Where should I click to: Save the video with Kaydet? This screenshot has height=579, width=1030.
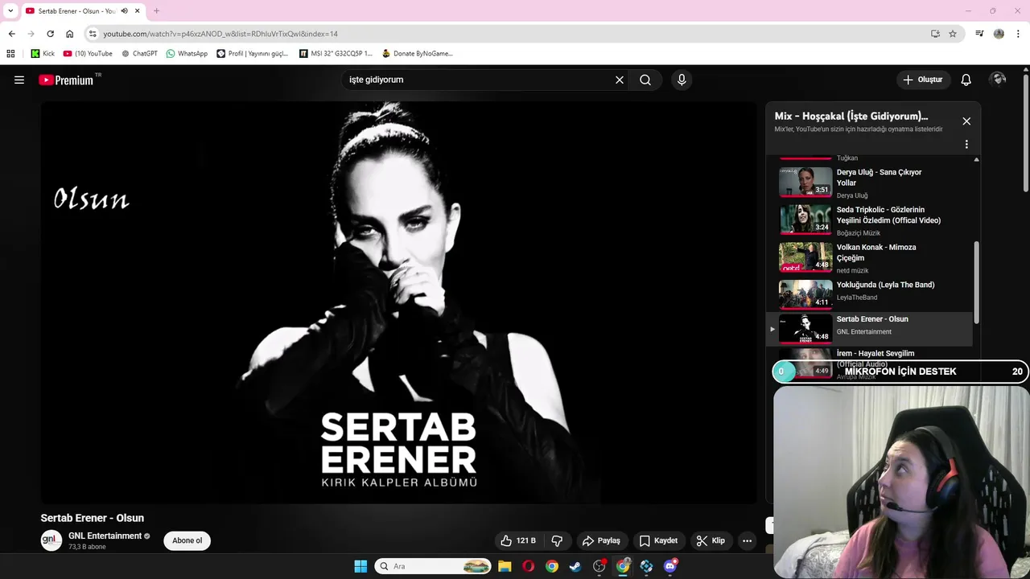tap(658, 540)
